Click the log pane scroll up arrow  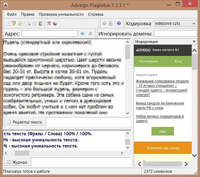pyautogui.click(x=128, y=133)
